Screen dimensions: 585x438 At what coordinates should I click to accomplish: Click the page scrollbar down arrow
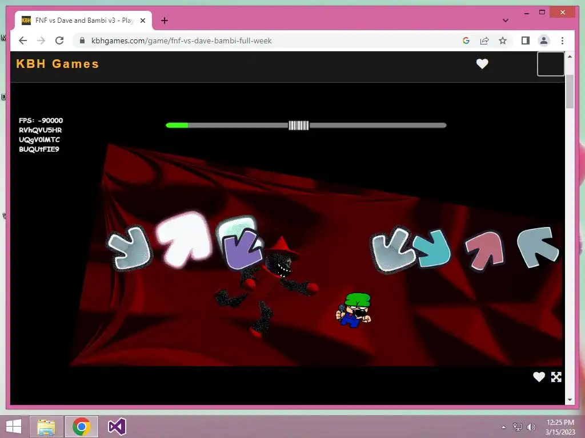tap(570, 400)
